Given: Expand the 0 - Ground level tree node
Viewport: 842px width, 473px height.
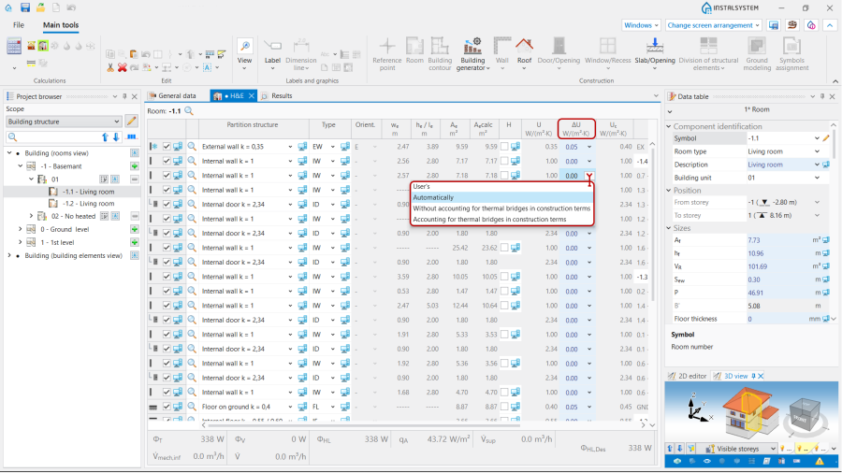Looking at the screenshot, I should 19,229.
